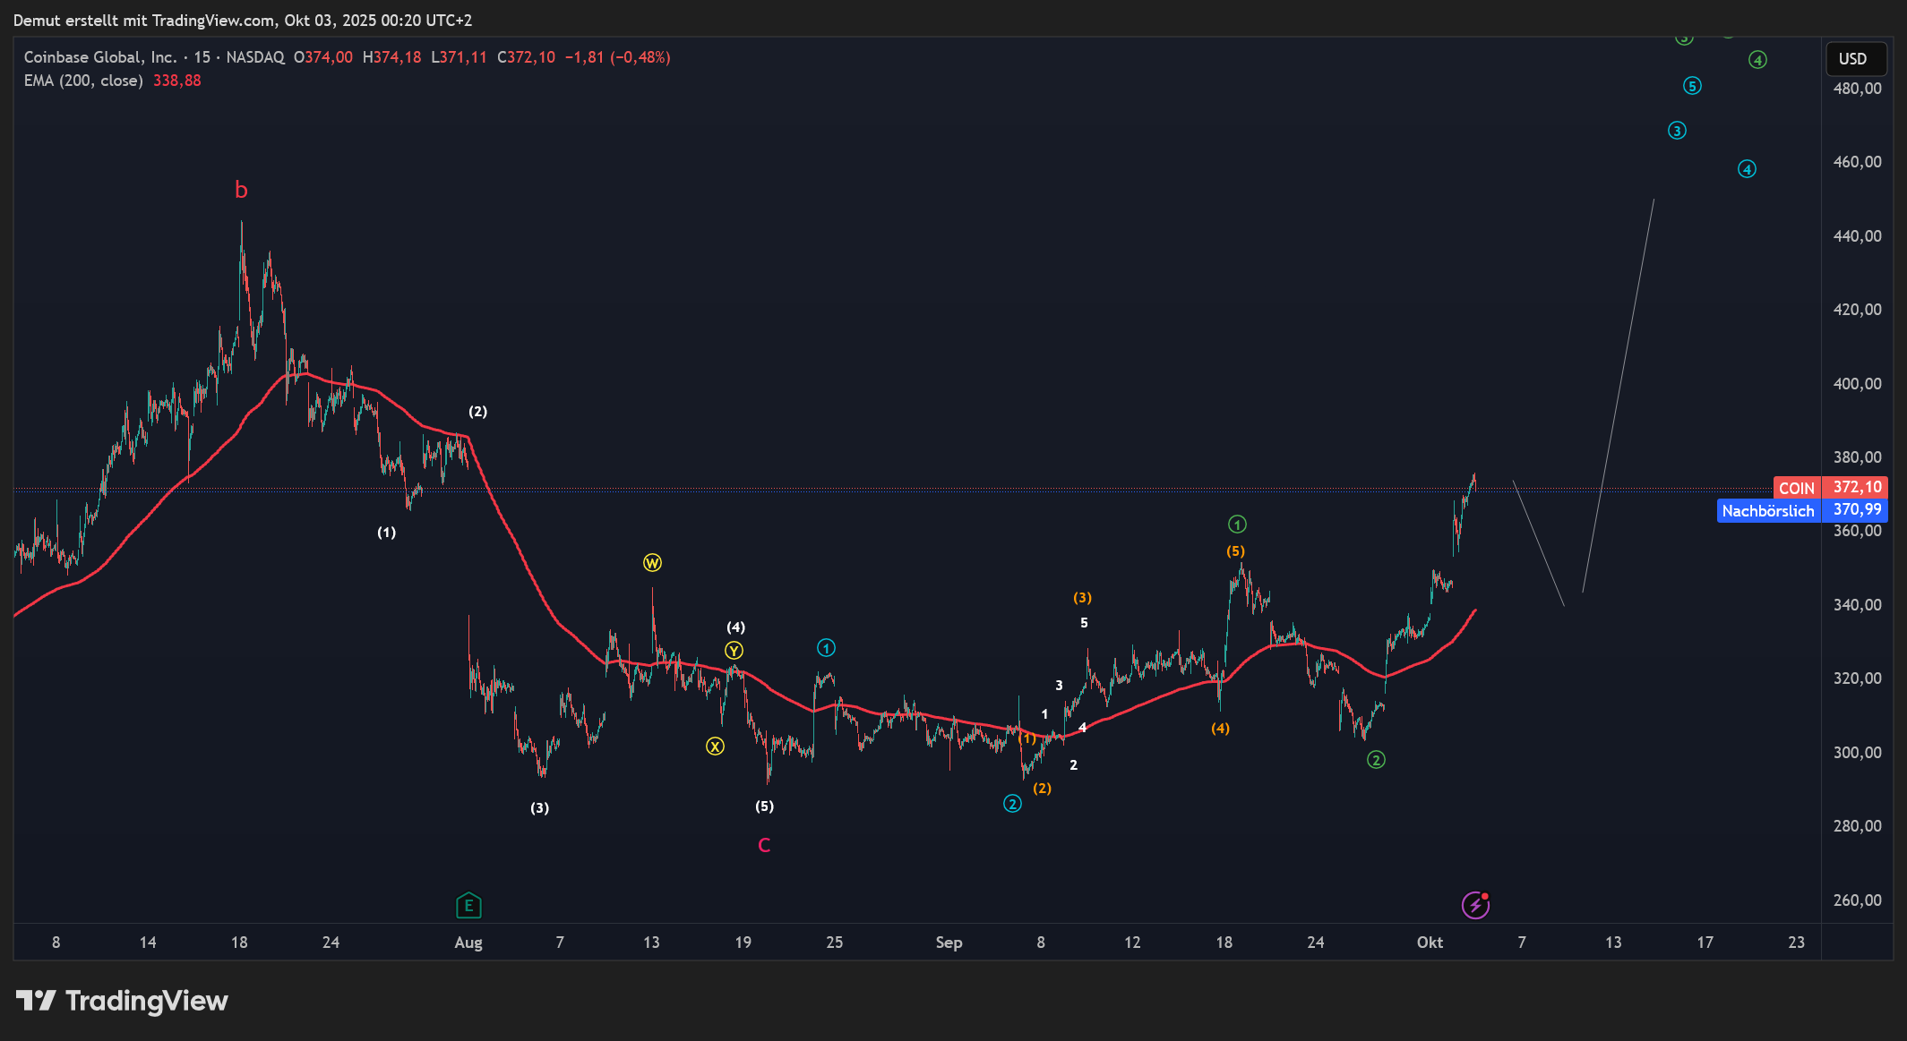Select the pink 'C' wave label
The image size is (1907, 1041).
pos(764,845)
